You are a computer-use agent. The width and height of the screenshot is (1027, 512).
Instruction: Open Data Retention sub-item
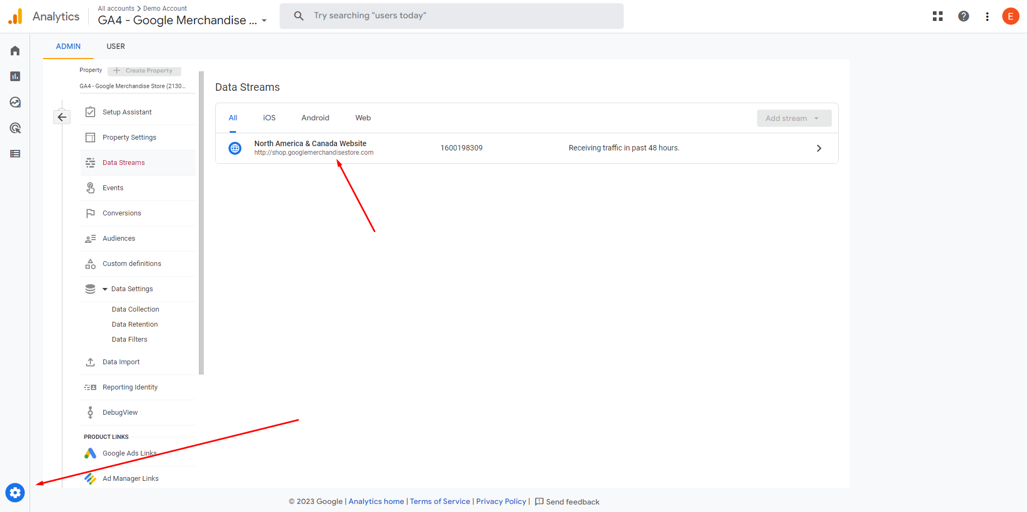[x=135, y=324]
